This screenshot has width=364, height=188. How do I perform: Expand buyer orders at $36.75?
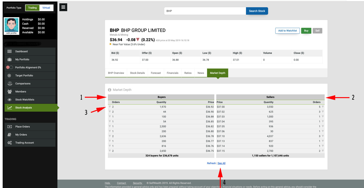[x=110, y=151]
